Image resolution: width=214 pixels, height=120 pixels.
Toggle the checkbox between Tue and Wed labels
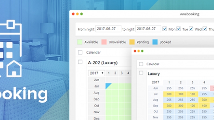(191, 29)
